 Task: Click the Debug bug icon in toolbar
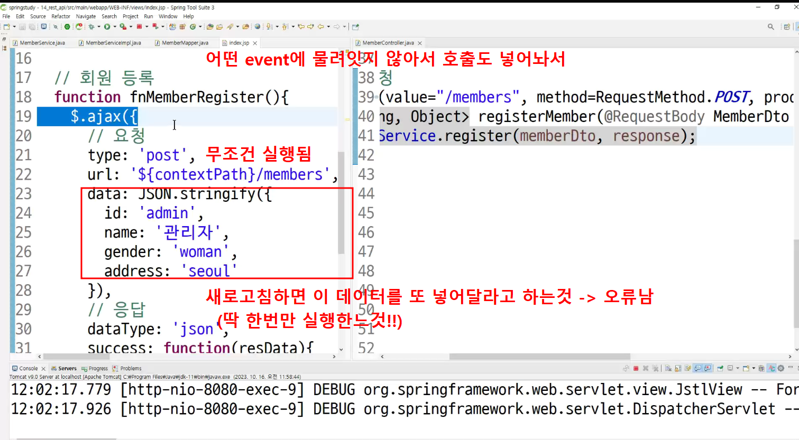click(91, 26)
